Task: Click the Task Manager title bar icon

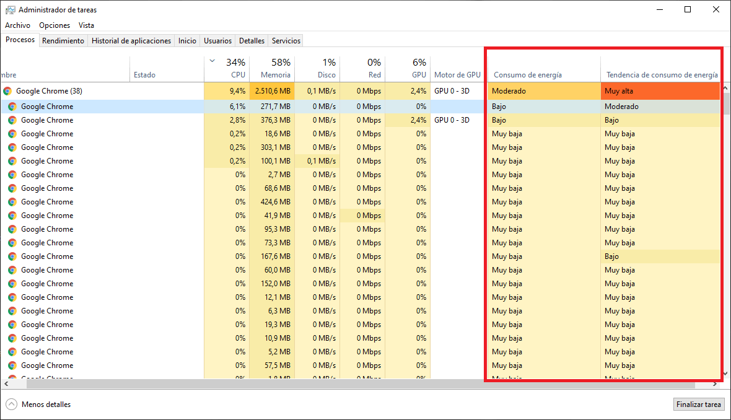Action: 10,10
